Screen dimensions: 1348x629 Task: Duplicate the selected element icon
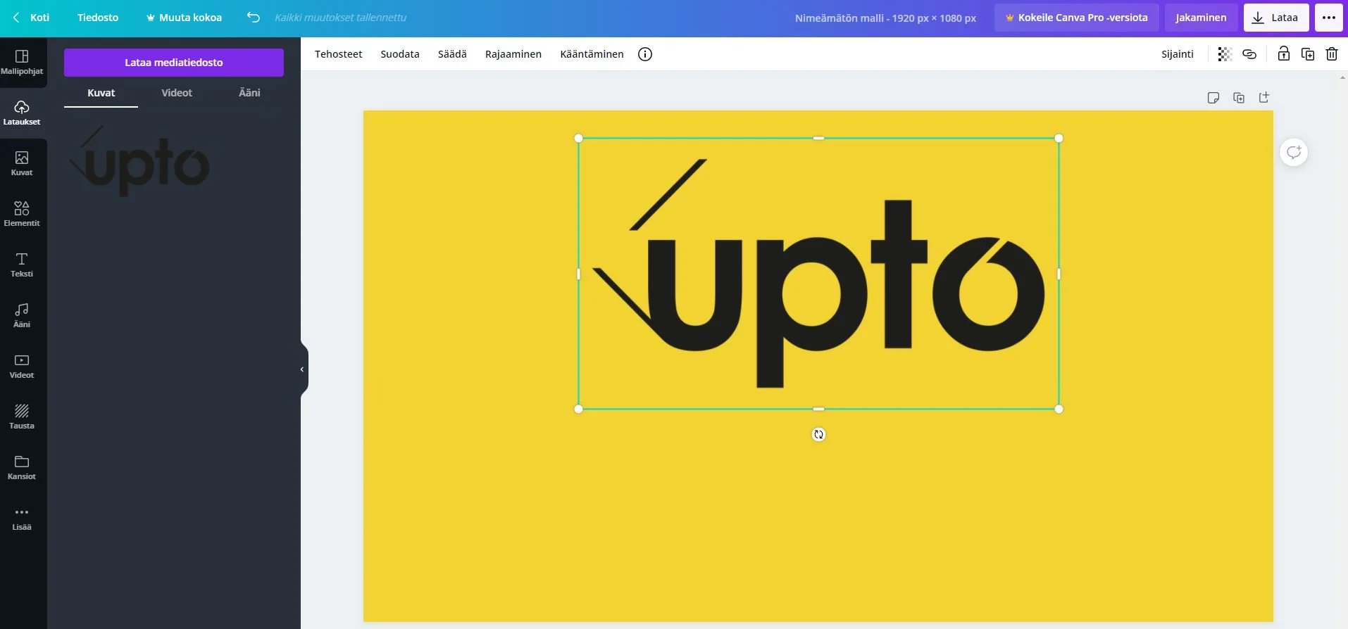(x=1308, y=54)
